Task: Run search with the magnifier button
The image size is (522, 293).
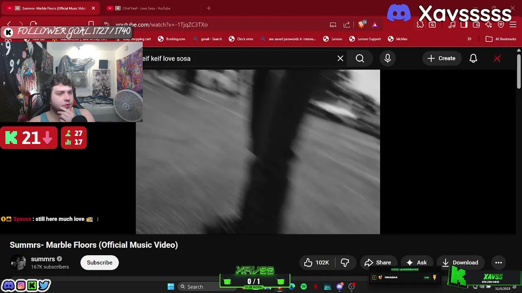Action: (x=360, y=59)
